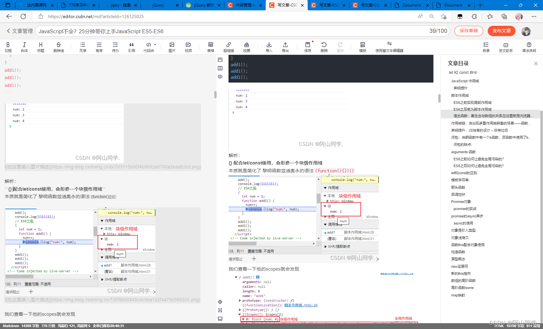Apply bold formatting with the 加粗 tool
The width and height of the screenshot is (543, 329).
8,47
